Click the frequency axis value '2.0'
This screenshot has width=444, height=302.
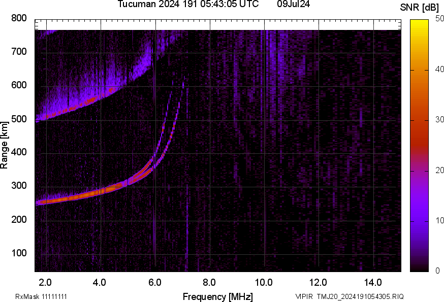tap(45, 283)
